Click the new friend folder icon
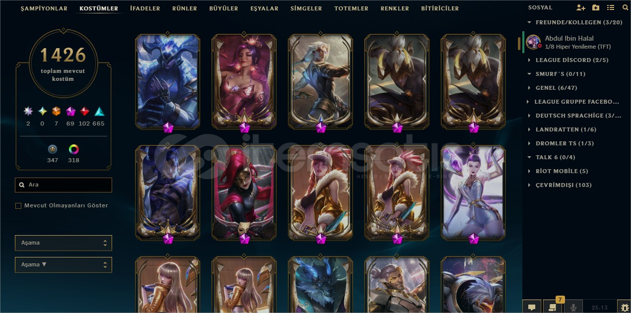 (x=596, y=8)
